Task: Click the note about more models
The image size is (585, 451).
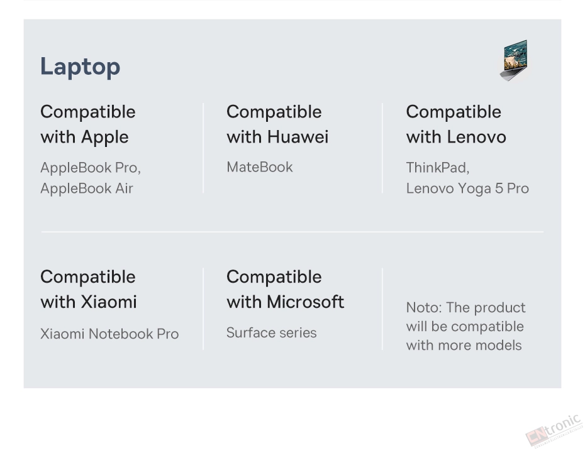Action: 465,326
